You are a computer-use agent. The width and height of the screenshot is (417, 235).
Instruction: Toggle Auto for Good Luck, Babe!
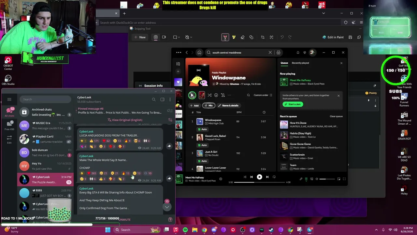click(x=202, y=145)
